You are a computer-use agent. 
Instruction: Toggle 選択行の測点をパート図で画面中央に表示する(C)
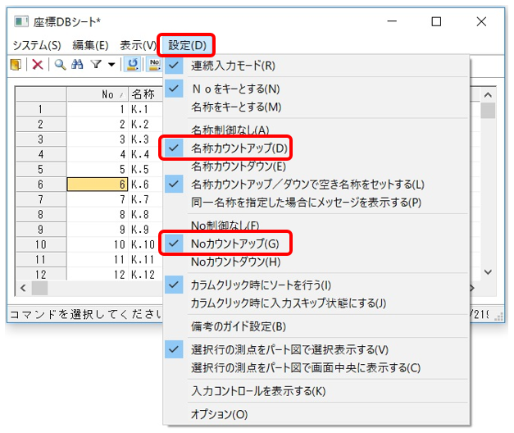coord(316,367)
